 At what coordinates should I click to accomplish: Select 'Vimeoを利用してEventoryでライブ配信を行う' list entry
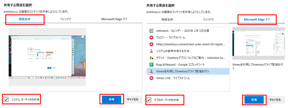pyautogui.click(x=188, y=71)
